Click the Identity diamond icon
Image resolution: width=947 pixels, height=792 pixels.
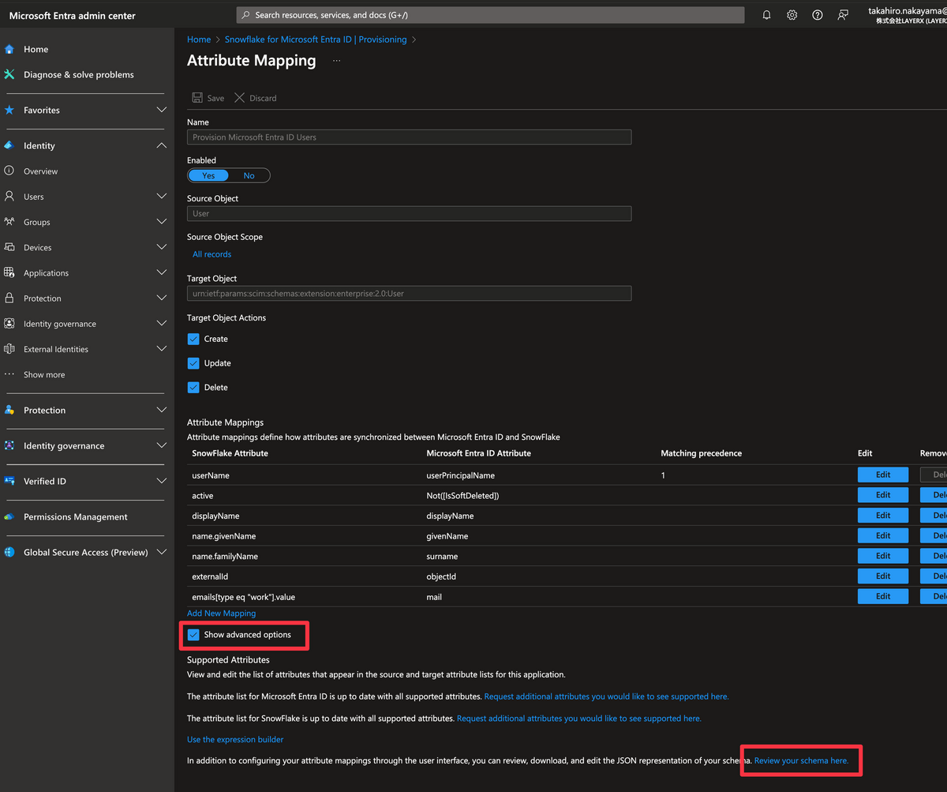click(9, 145)
